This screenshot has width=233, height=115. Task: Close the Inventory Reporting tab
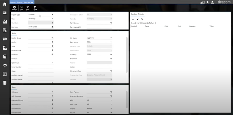pos(33,2)
